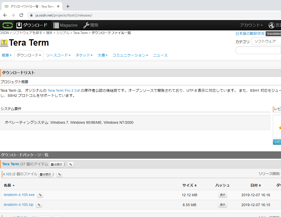
Task: Collapse the 4.105 file list with 非表示
Action: tap(45, 174)
